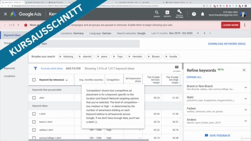Image resolution: width=251 pixels, height=141 pixels.
Task: Add hoodie to broaden search
Action: click(x=171, y=56)
